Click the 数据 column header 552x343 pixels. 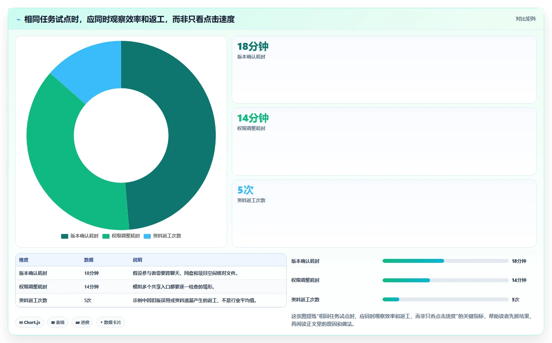pos(89,260)
